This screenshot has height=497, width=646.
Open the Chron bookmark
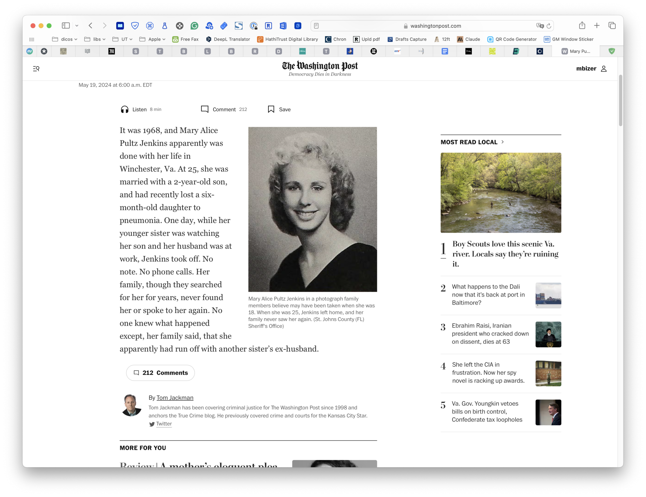click(336, 39)
